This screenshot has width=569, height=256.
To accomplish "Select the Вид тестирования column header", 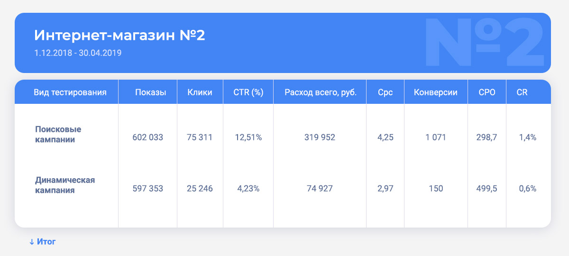I will (x=70, y=92).
